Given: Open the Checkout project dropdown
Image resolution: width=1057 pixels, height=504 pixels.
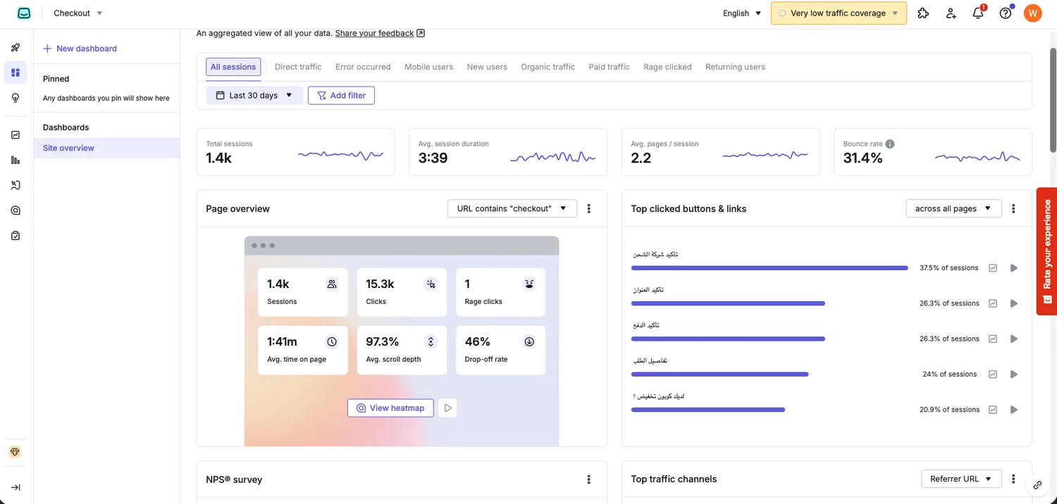Looking at the screenshot, I should pyautogui.click(x=78, y=13).
